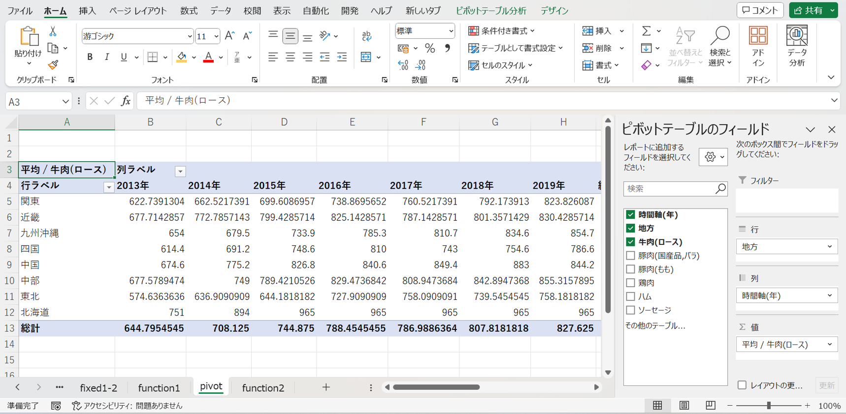The height and width of the screenshot is (414, 846).
Task: Check the 豚肉(国産品,バラ) field
Action: [x=630, y=256]
